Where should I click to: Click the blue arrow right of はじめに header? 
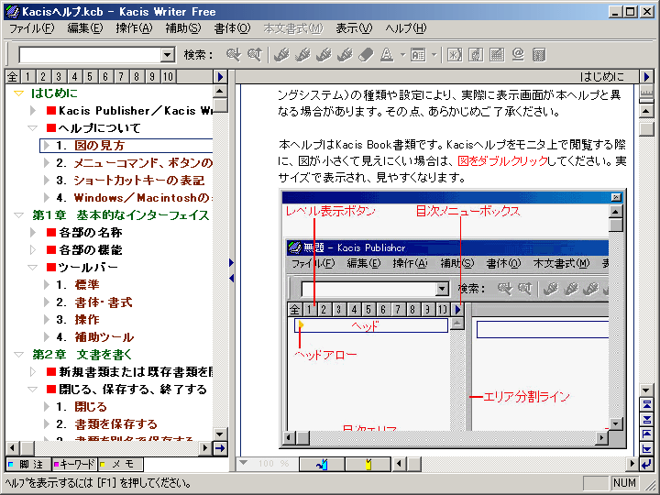point(646,77)
